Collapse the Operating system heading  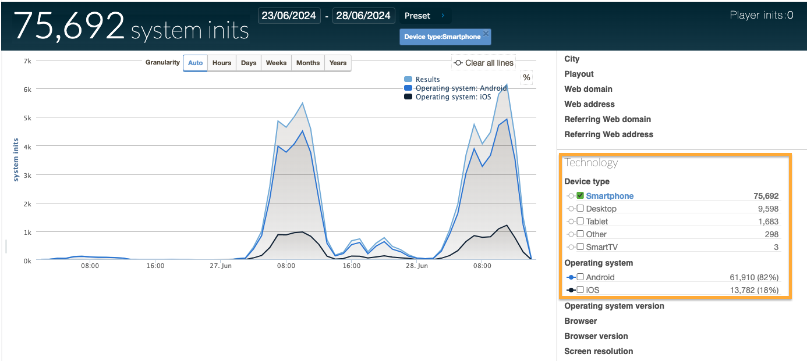(599, 263)
